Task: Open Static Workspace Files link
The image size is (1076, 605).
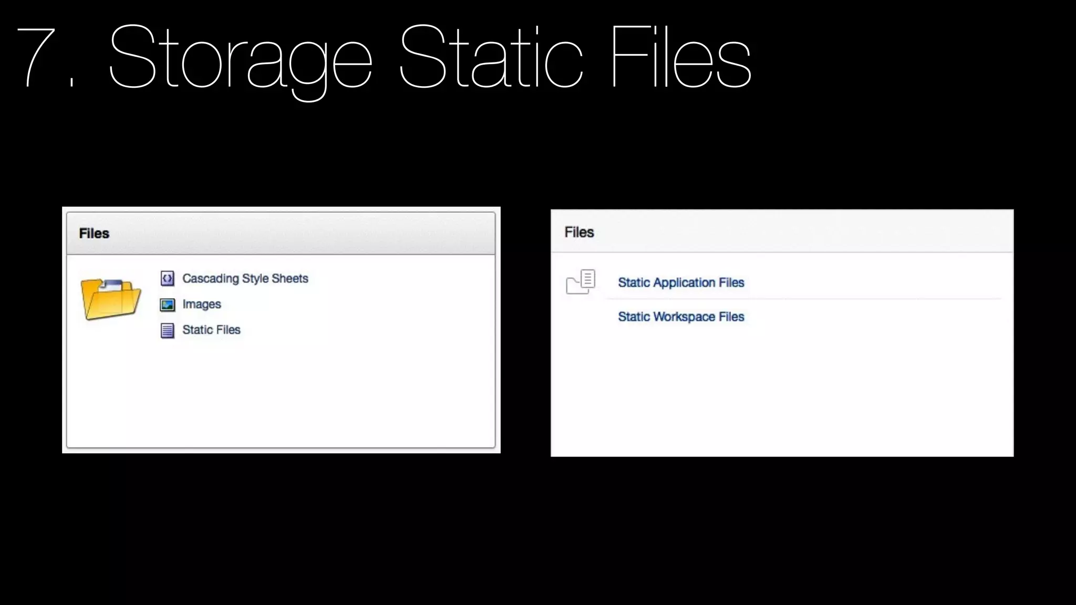Action: point(681,317)
